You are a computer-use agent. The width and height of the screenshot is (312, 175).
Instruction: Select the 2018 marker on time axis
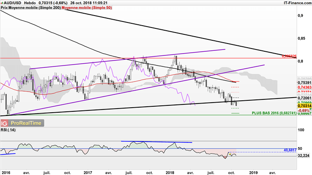[x=170, y=173]
